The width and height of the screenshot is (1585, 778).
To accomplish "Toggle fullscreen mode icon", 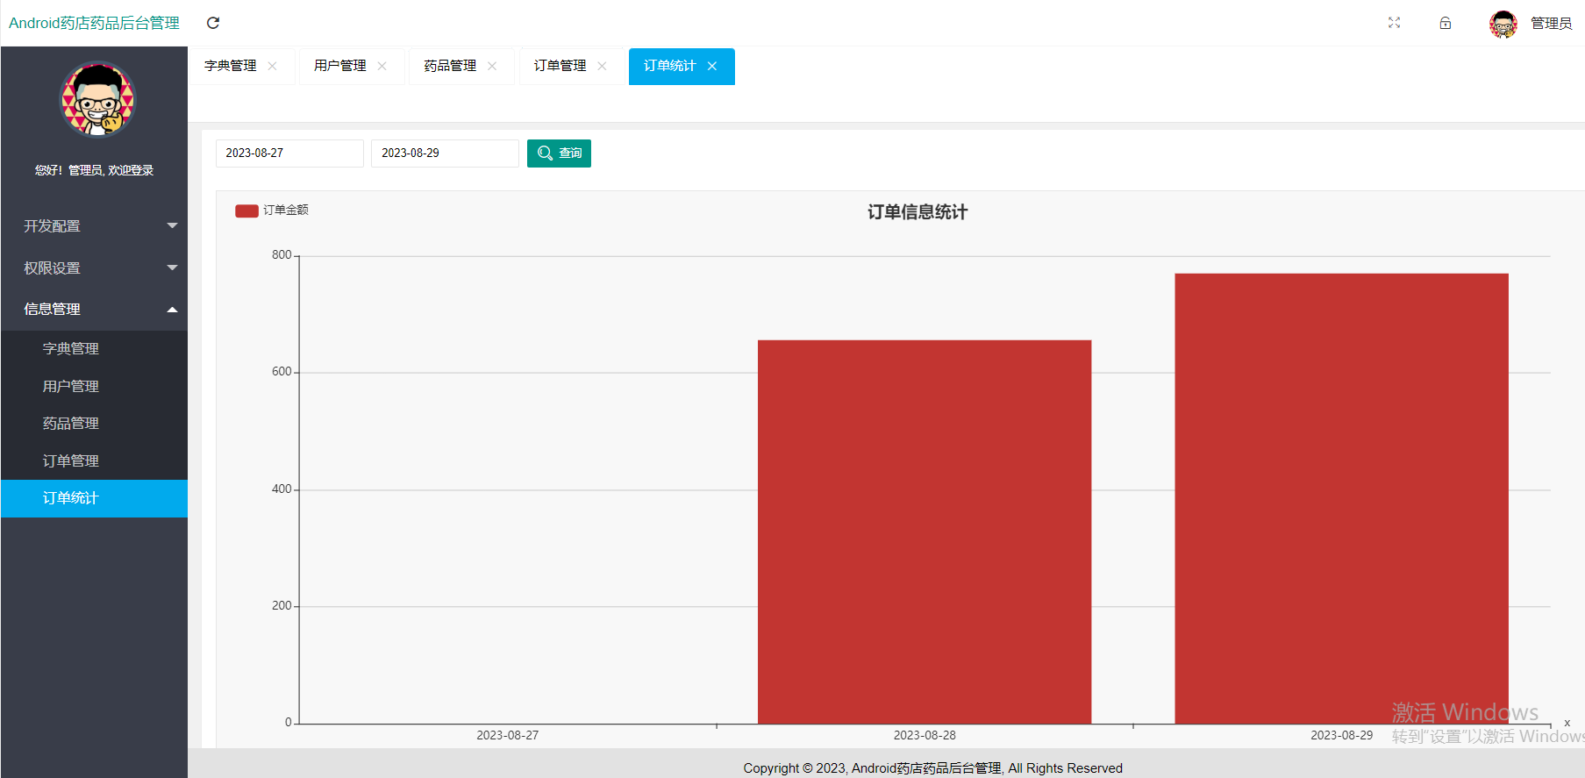I will [1394, 23].
